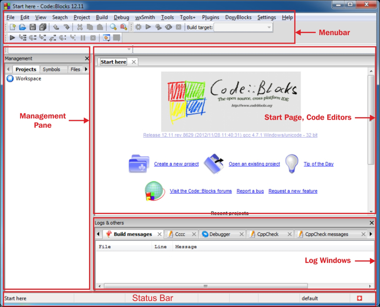Open the DoxyBlocks menu

(238, 17)
